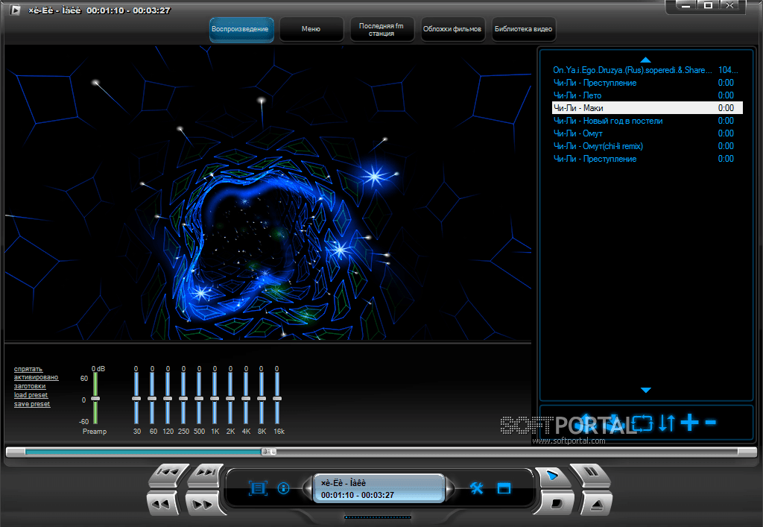
Task: Click the player logo icon in the title bar
Action: [x=15, y=10]
